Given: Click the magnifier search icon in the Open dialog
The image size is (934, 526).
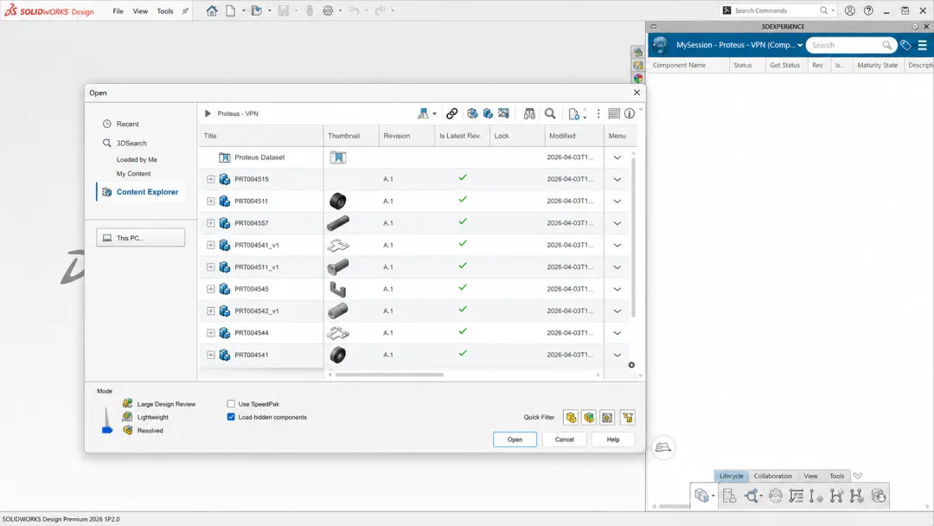Looking at the screenshot, I should pyautogui.click(x=550, y=113).
